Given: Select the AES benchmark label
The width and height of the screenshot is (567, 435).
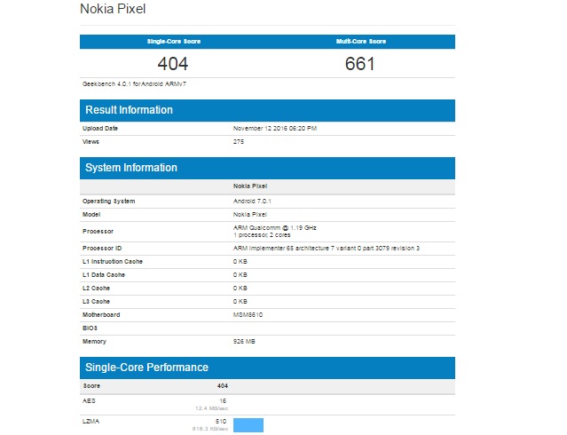Looking at the screenshot, I should click(x=89, y=401).
